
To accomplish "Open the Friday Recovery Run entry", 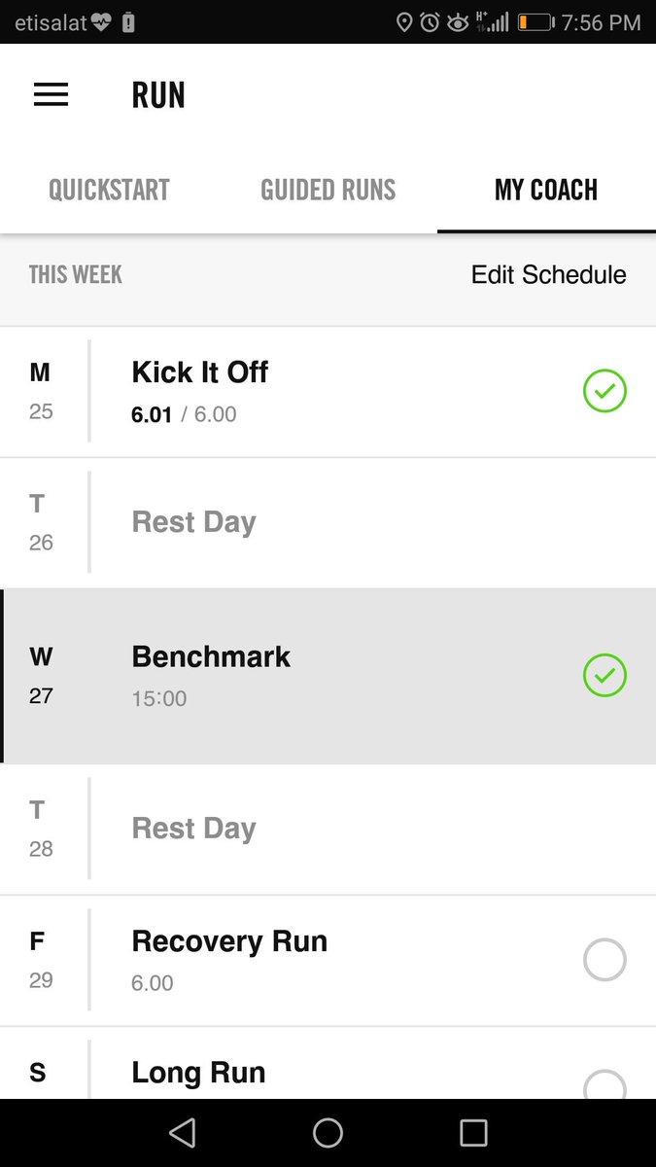I will [229, 942].
